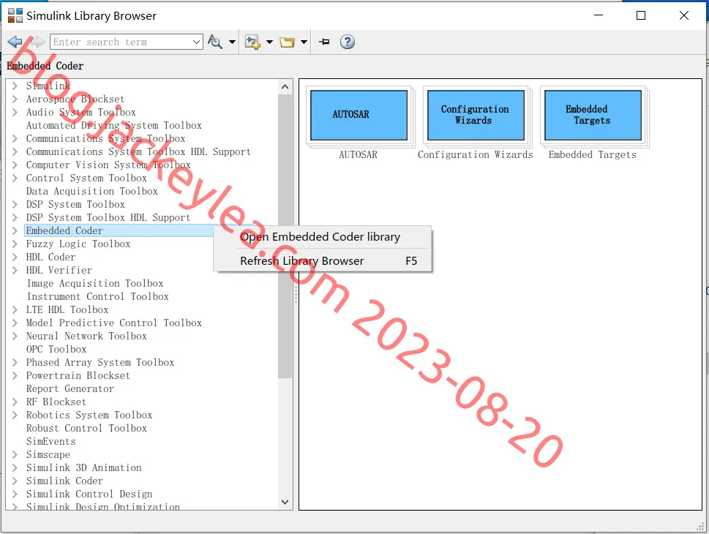This screenshot has height=534, width=709.
Task: Select Phased Array System Toolbox
Action: [100, 362]
